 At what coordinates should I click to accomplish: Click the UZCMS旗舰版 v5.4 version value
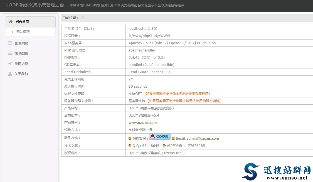tap(144, 115)
